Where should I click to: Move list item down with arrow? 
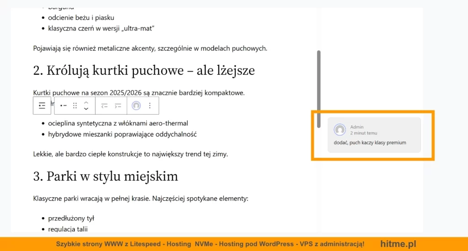point(86,109)
